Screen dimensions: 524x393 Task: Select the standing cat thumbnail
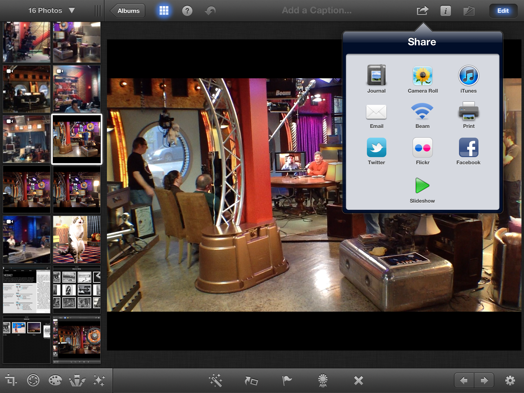77,239
